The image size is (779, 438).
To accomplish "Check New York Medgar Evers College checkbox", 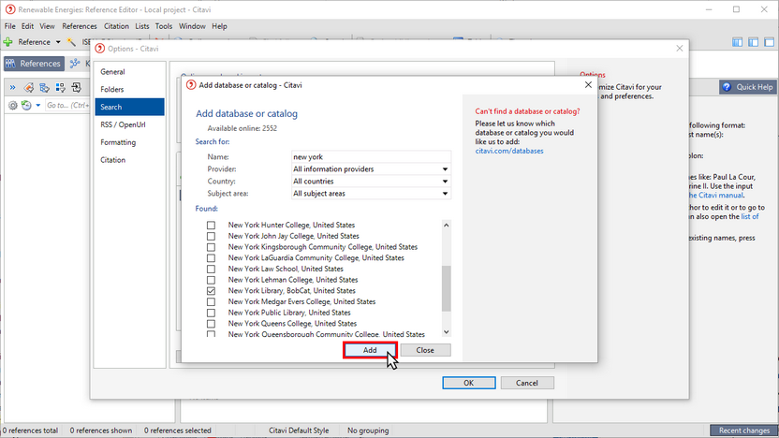I will (212, 302).
